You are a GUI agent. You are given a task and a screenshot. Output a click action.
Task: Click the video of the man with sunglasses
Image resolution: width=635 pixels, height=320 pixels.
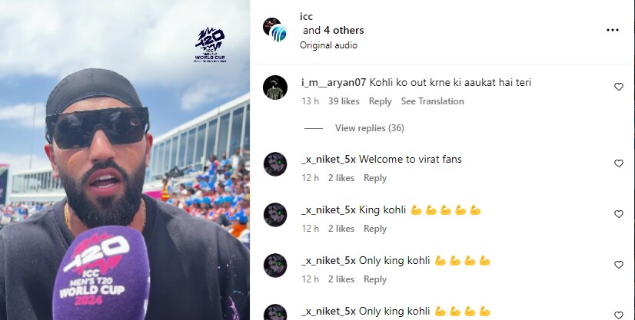(x=125, y=160)
